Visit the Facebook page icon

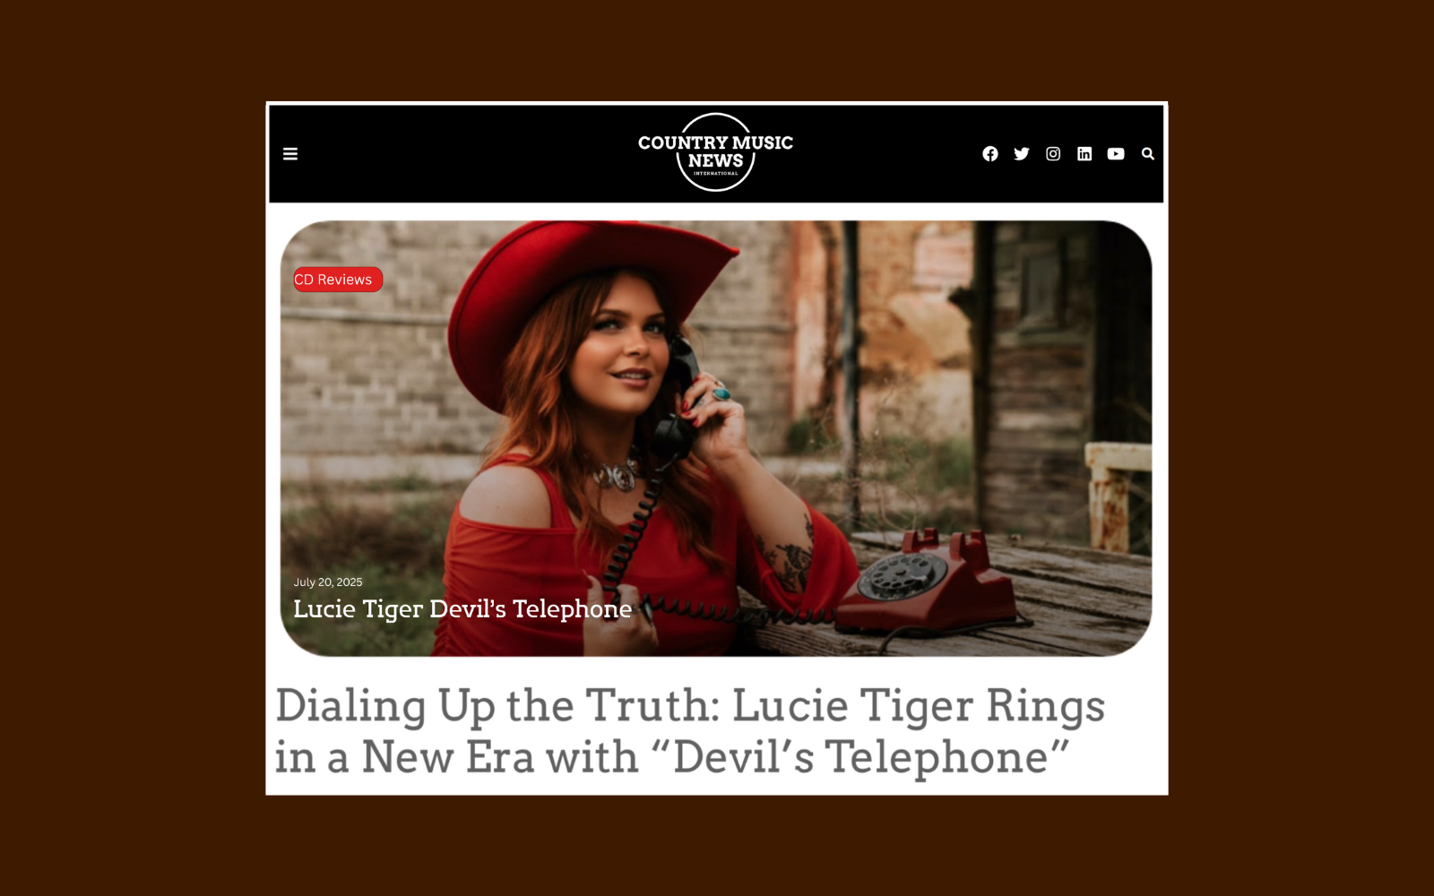pyautogui.click(x=989, y=154)
